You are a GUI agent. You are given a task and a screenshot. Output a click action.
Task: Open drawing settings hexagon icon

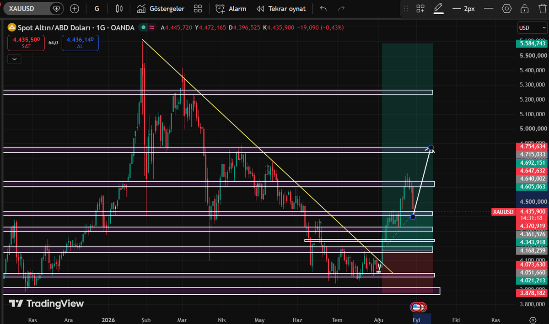pyautogui.click(x=506, y=9)
